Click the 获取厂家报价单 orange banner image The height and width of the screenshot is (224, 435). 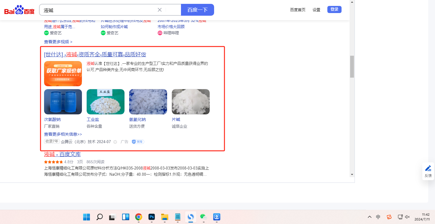point(63,73)
